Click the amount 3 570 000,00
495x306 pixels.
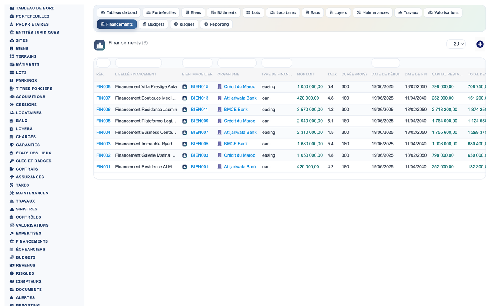point(310,110)
